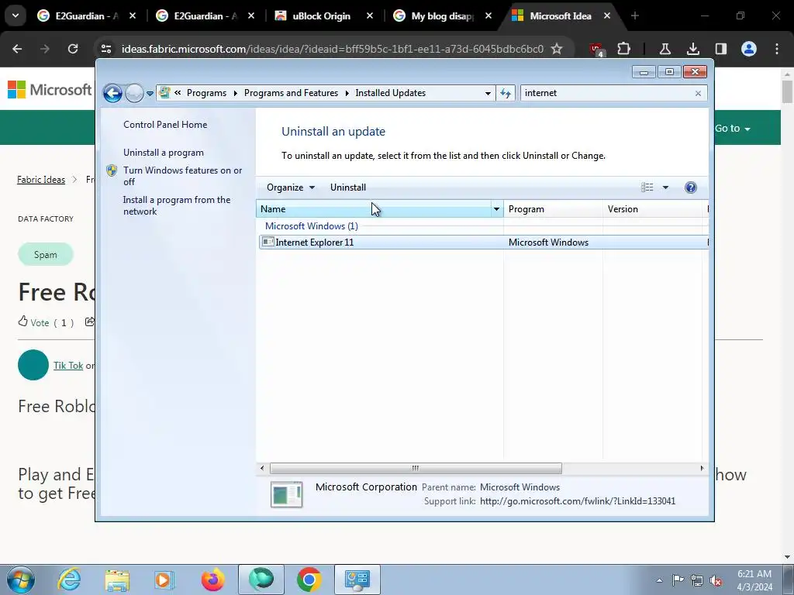This screenshot has width=794, height=595.
Task: Click the support link URL in details pane
Action: (x=577, y=501)
